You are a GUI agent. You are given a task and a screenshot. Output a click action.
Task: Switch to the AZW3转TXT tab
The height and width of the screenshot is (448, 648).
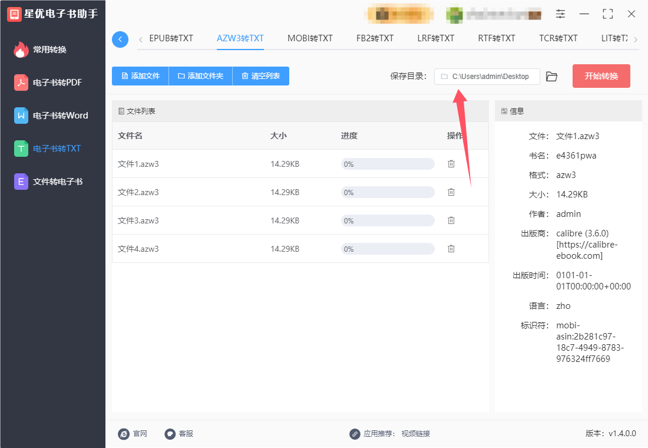(x=240, y=38)
